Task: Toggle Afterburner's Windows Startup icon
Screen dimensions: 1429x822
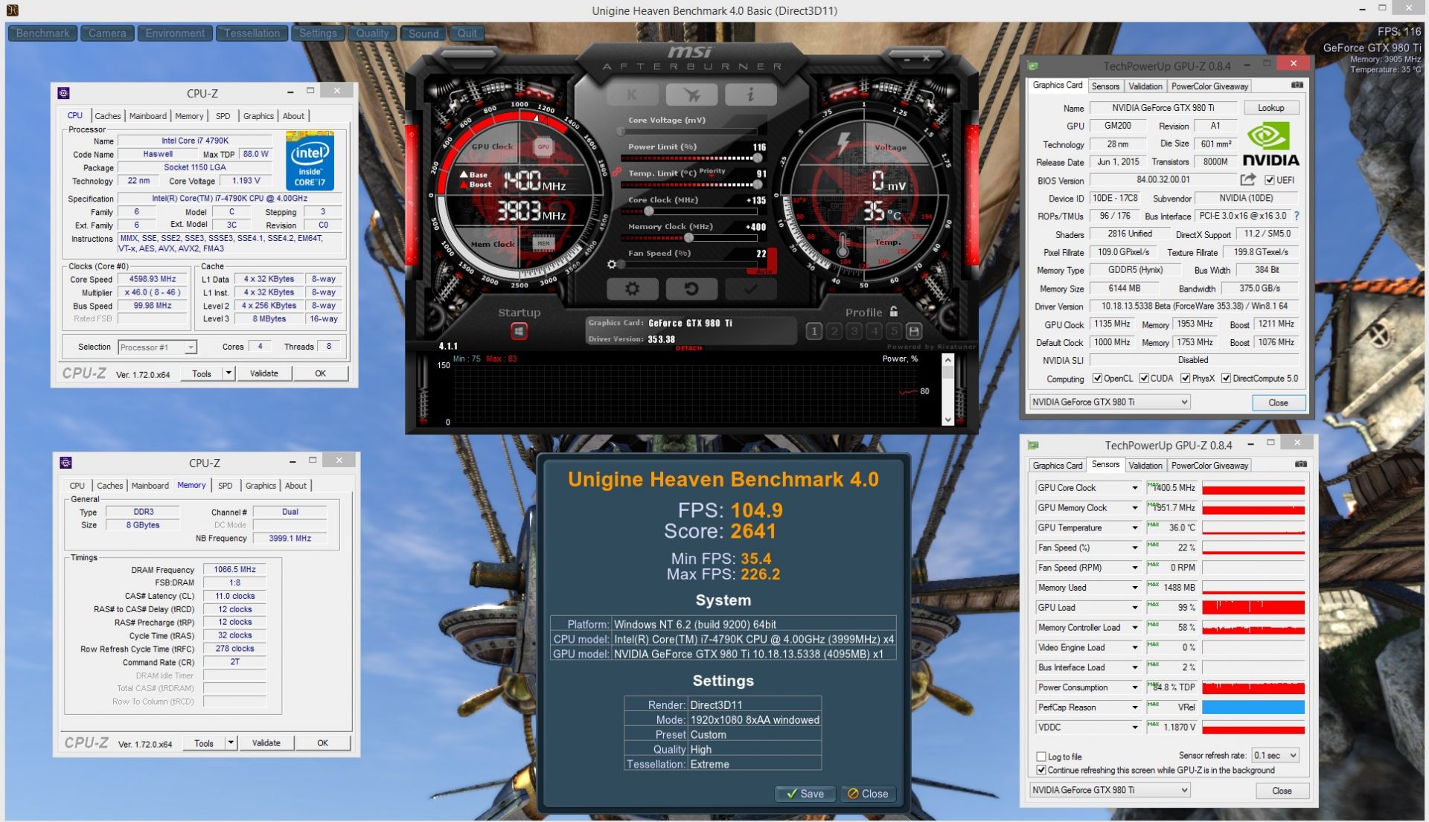Action: (519, 331)
